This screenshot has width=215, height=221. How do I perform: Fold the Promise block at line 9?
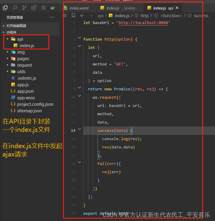tap(79, 87)
